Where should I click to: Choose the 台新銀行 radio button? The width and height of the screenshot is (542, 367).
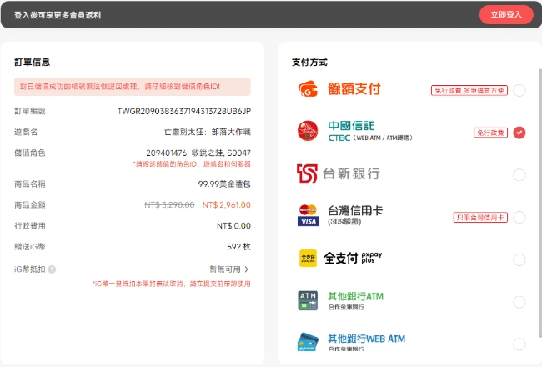(519, 175)
